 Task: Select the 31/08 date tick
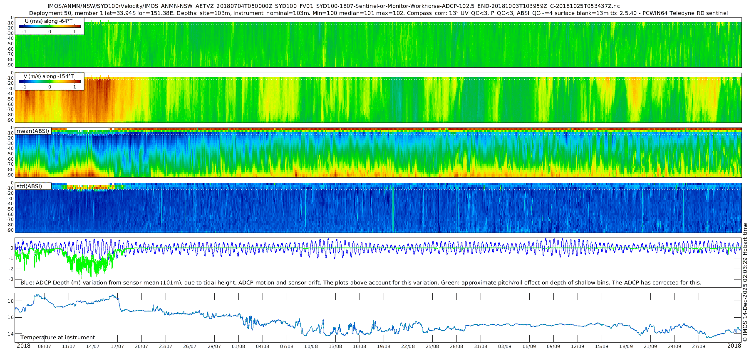[x=481, y=347]
